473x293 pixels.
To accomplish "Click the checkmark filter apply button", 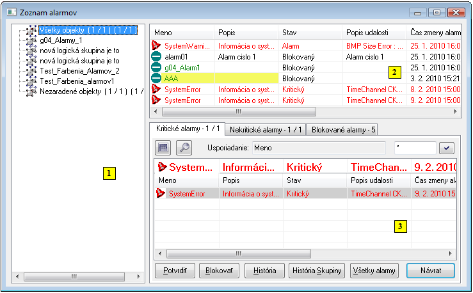I will pyautogui.click(x=446, y=148).
